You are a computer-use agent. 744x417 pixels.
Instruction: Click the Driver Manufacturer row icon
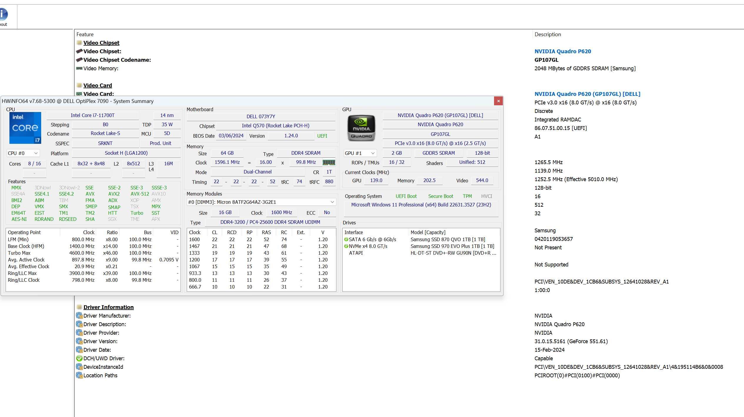tap(79, 316)
